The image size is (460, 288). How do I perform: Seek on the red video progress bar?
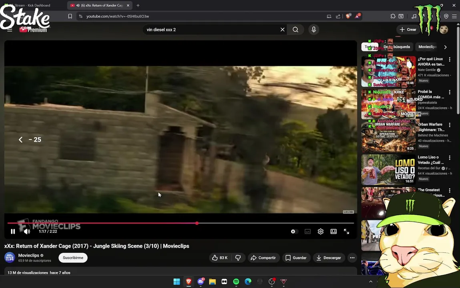(181, 223)
